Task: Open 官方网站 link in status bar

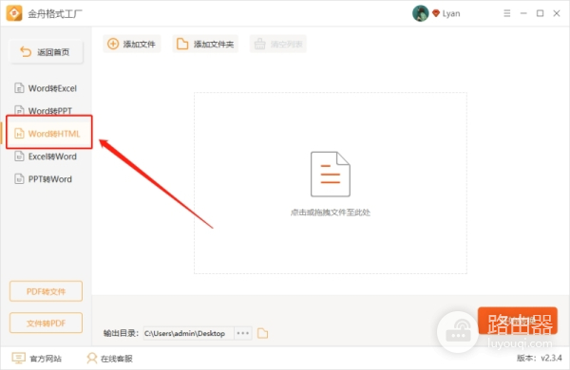Action: pyautogui.click(x=37, y=359)
